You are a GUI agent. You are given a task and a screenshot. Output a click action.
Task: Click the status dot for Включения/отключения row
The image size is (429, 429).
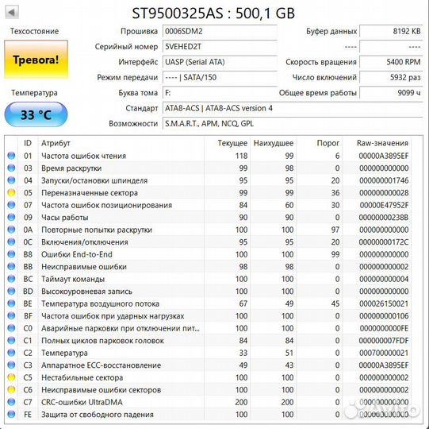pos(11,242)
